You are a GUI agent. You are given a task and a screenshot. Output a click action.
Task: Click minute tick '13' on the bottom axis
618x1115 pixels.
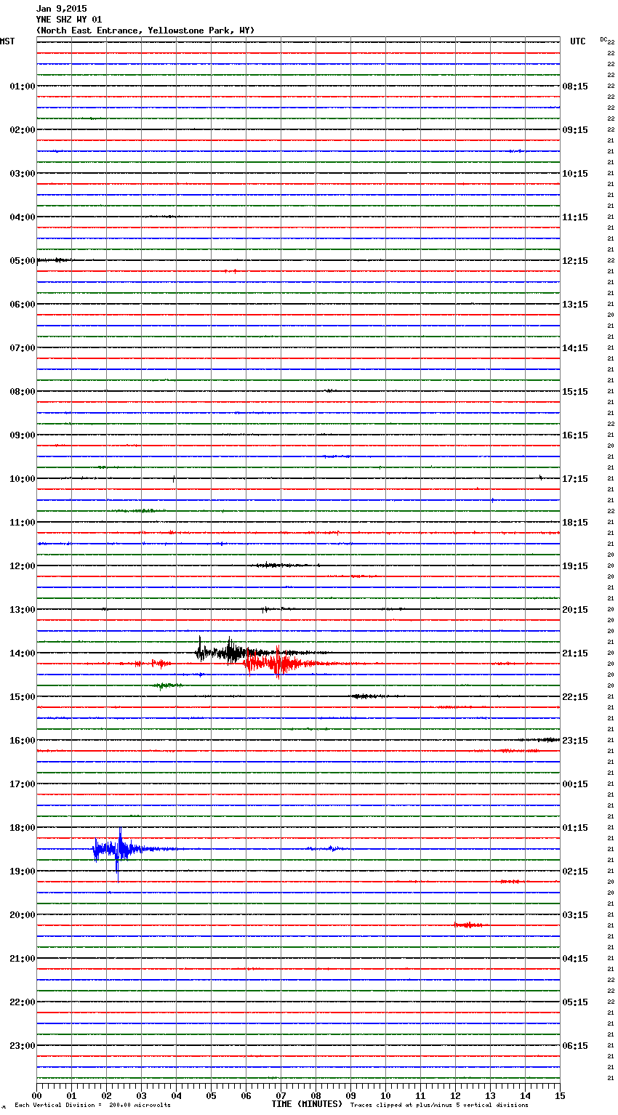click(490, 1095)
